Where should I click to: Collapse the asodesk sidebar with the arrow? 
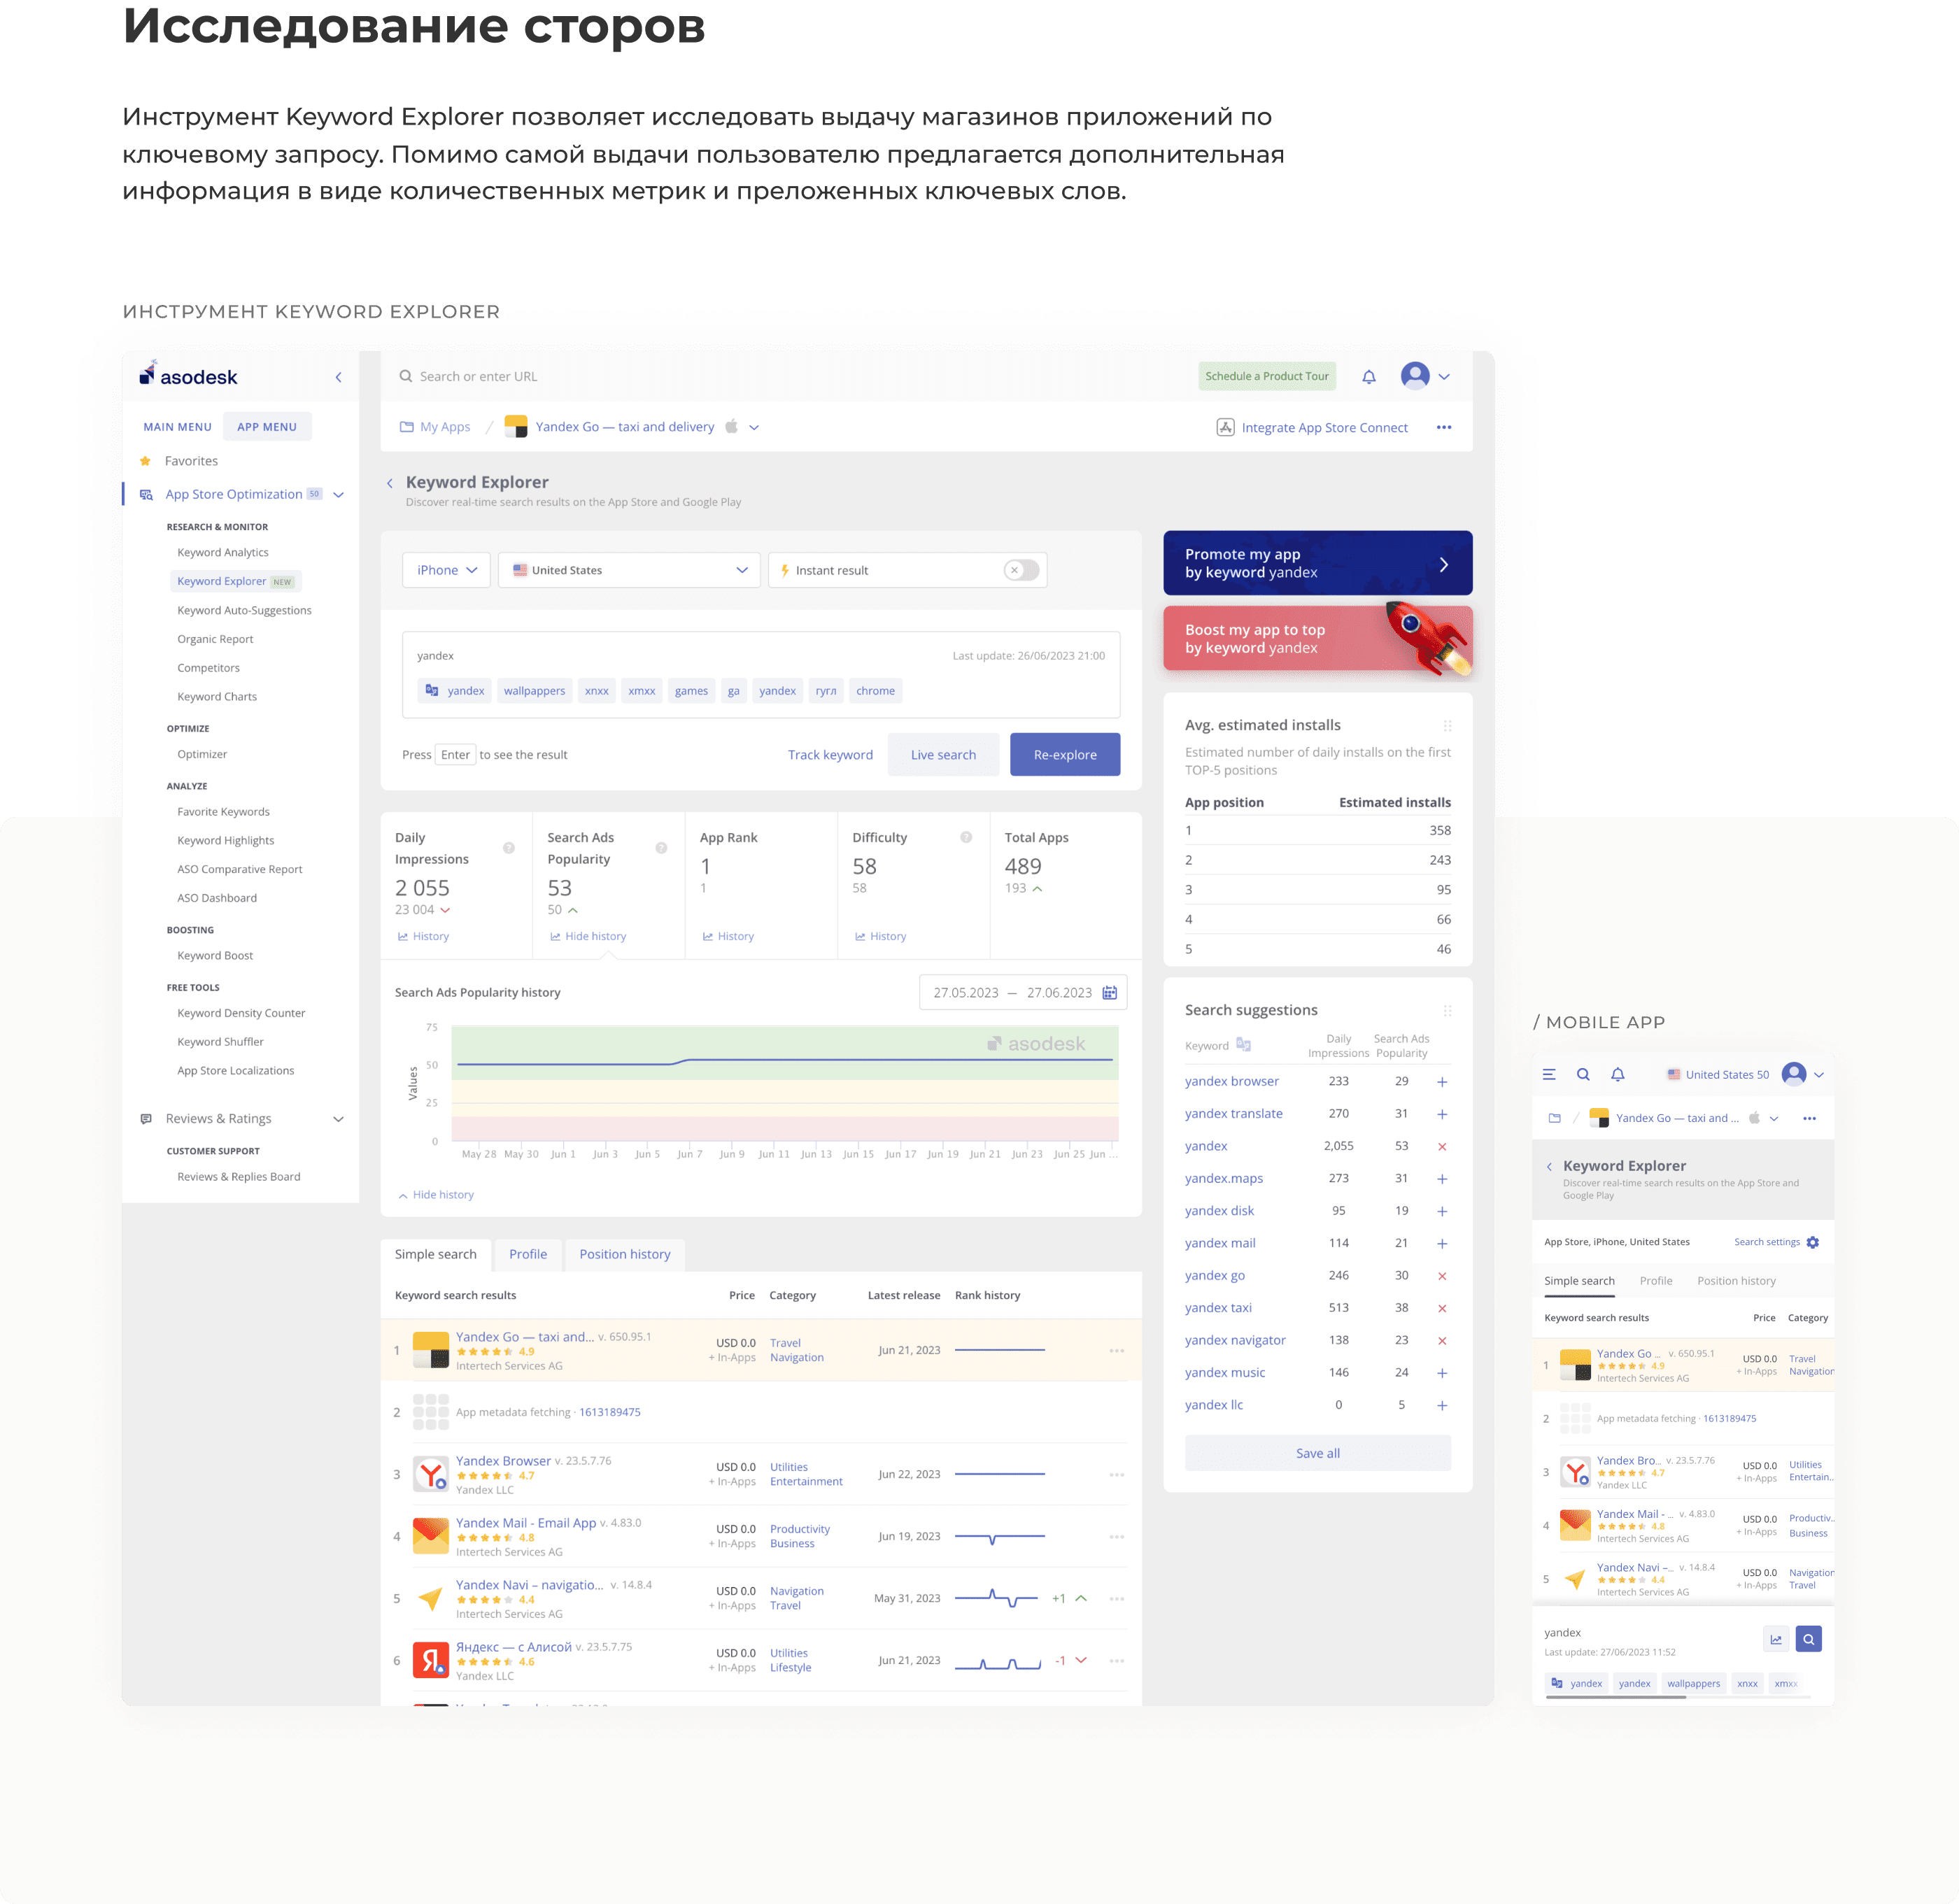[338, 377]
